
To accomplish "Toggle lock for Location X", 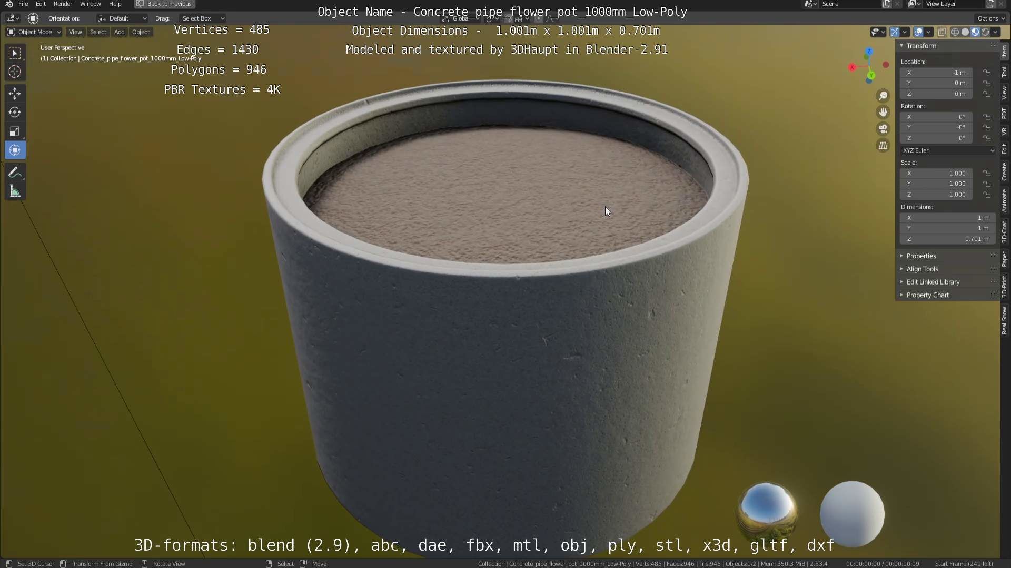I will pos(987,73).
